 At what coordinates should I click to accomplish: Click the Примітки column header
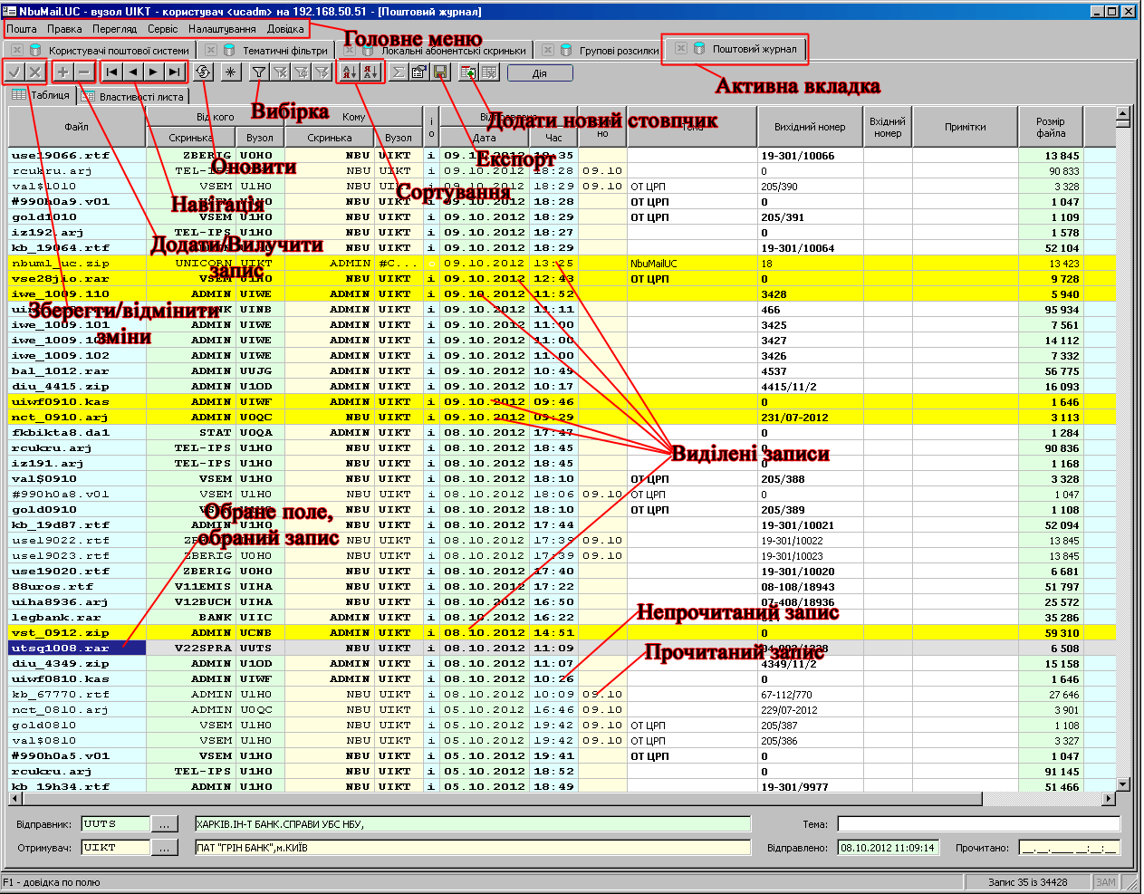point(966,127)
